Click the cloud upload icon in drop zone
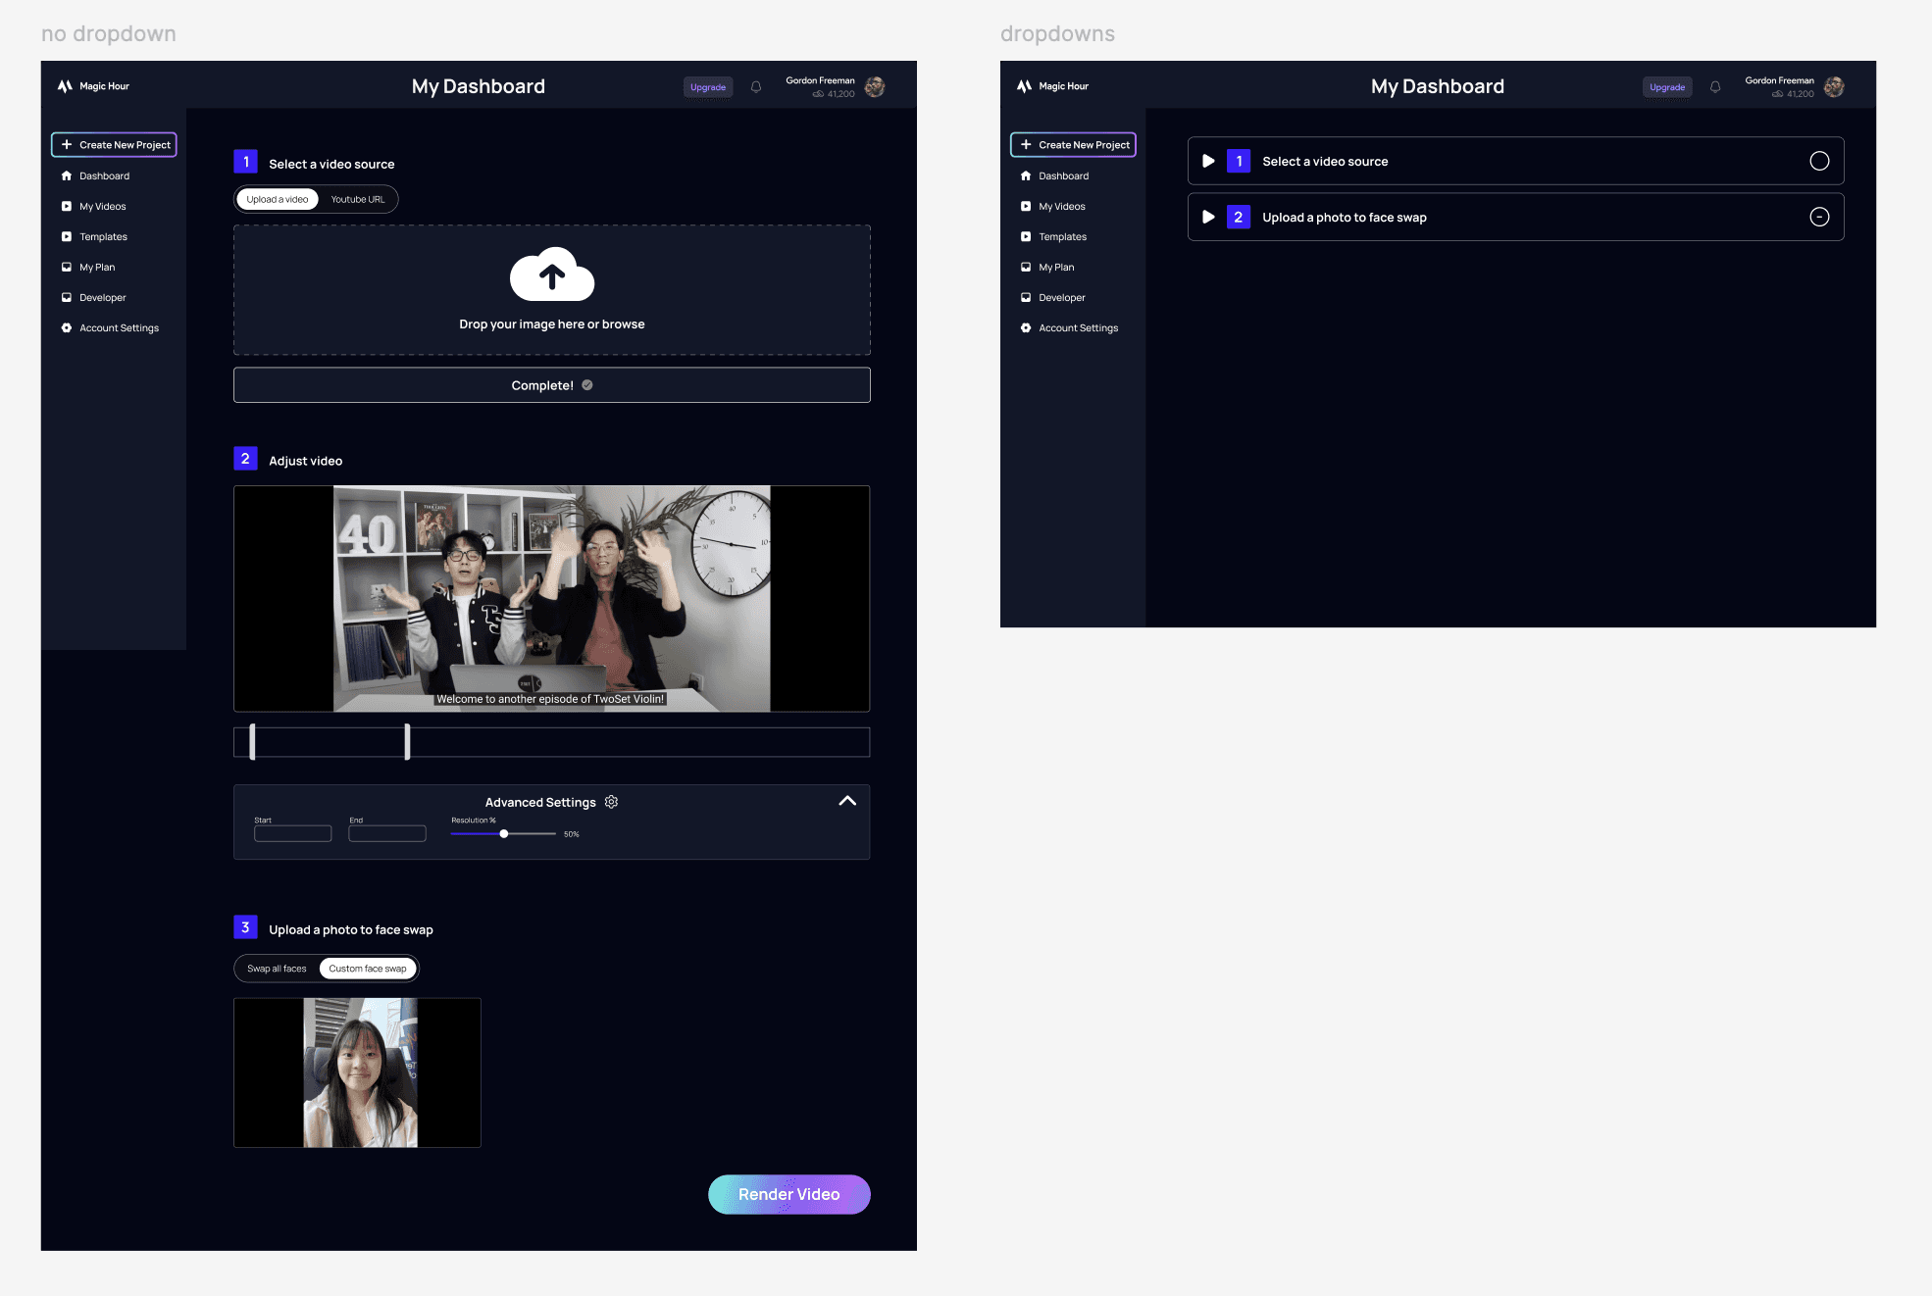The height and width of the screenshot is (1296, 1932). [552, 274]
